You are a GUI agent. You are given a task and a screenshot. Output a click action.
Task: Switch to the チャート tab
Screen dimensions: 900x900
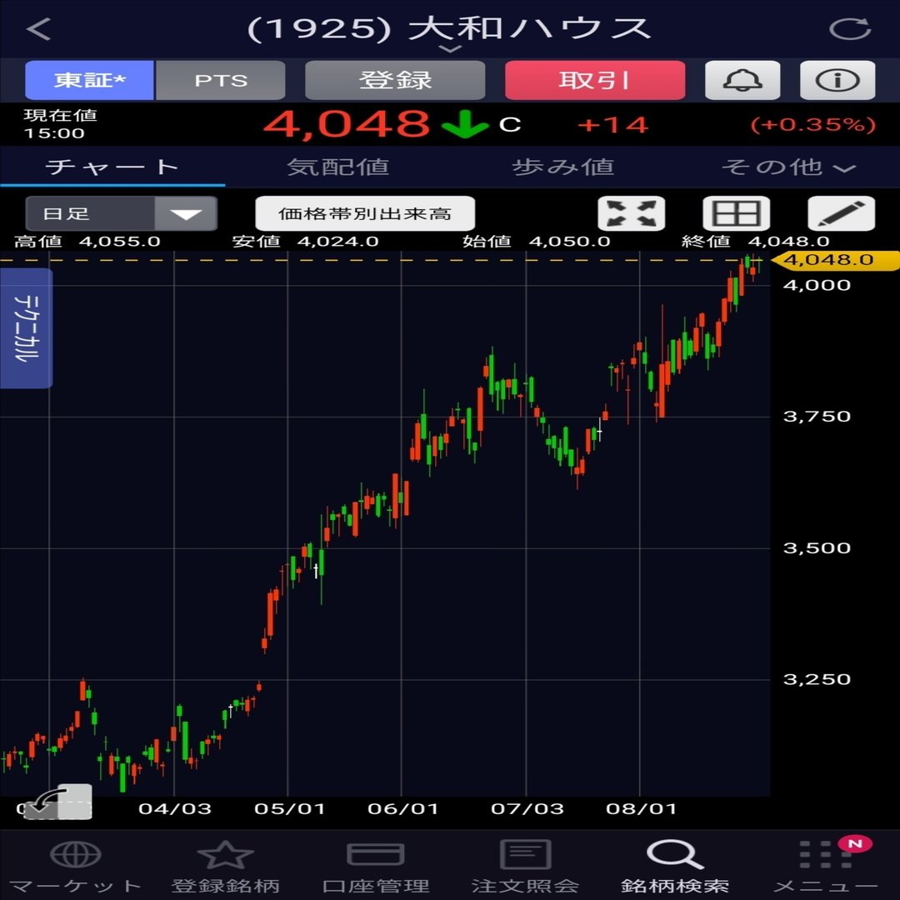pyautogui.click(x=112, y=167)
